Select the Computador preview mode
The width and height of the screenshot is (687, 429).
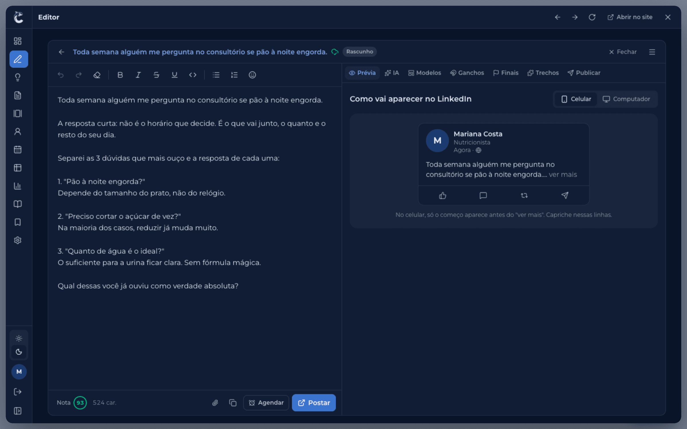626,99
